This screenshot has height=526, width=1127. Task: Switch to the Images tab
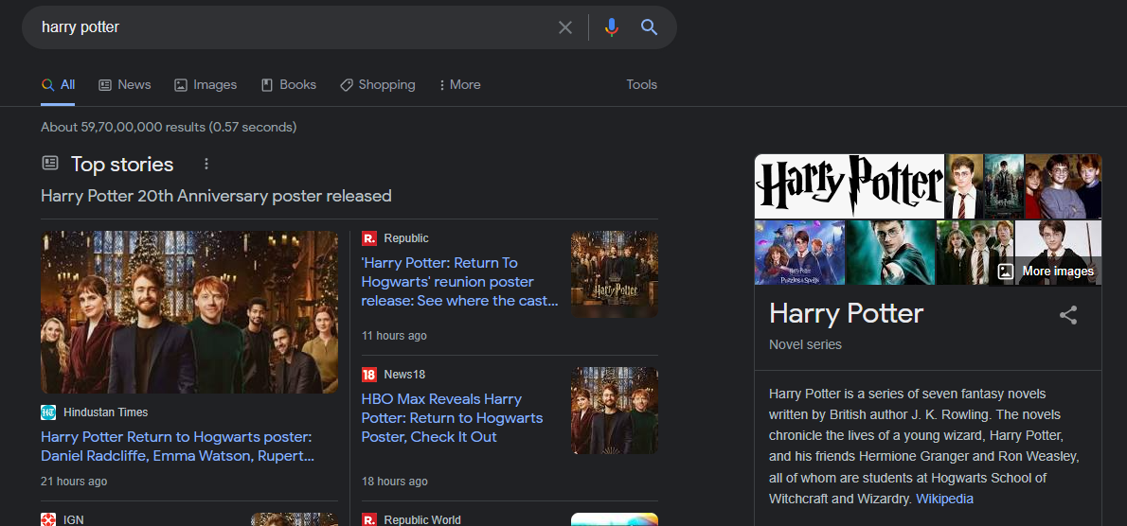[x=206, y=85]
